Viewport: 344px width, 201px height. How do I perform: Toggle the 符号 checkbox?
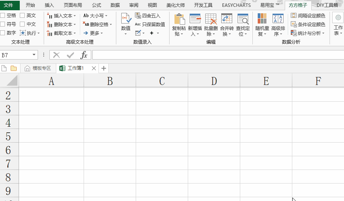(3, 24)
